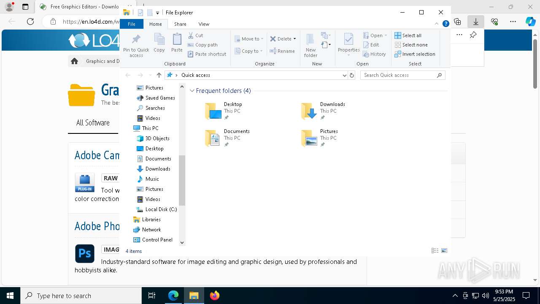Collapse the Frequent folders group

(192, 91)
